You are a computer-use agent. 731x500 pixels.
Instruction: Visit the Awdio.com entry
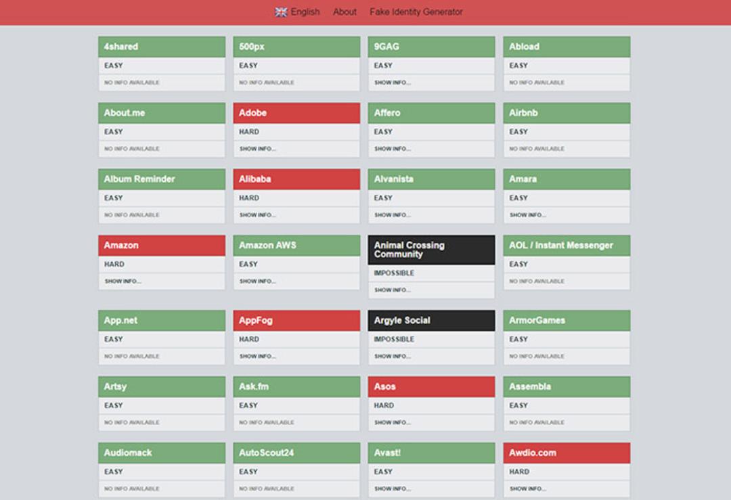tap(533, 453)
